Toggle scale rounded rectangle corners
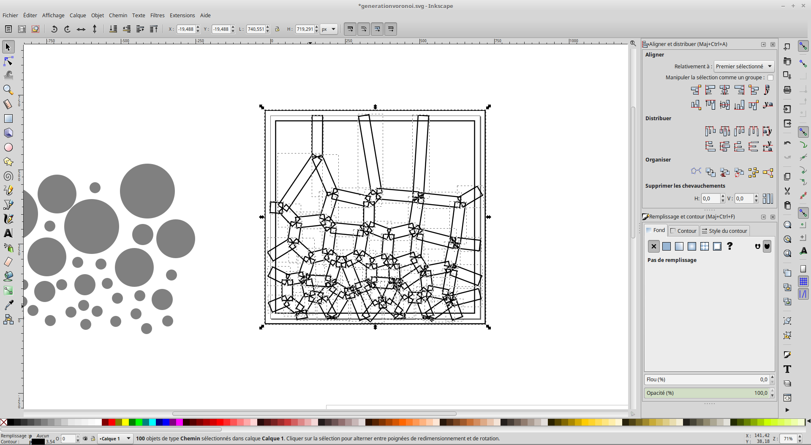Image resolution: width=811 pixels, height=445 pixels. tap(364, 29)
